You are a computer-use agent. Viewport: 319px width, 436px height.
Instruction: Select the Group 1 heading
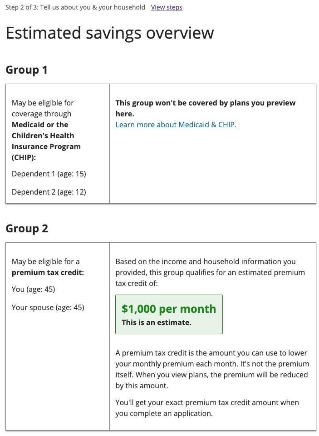pyautogui.click(x=26, y=70)
